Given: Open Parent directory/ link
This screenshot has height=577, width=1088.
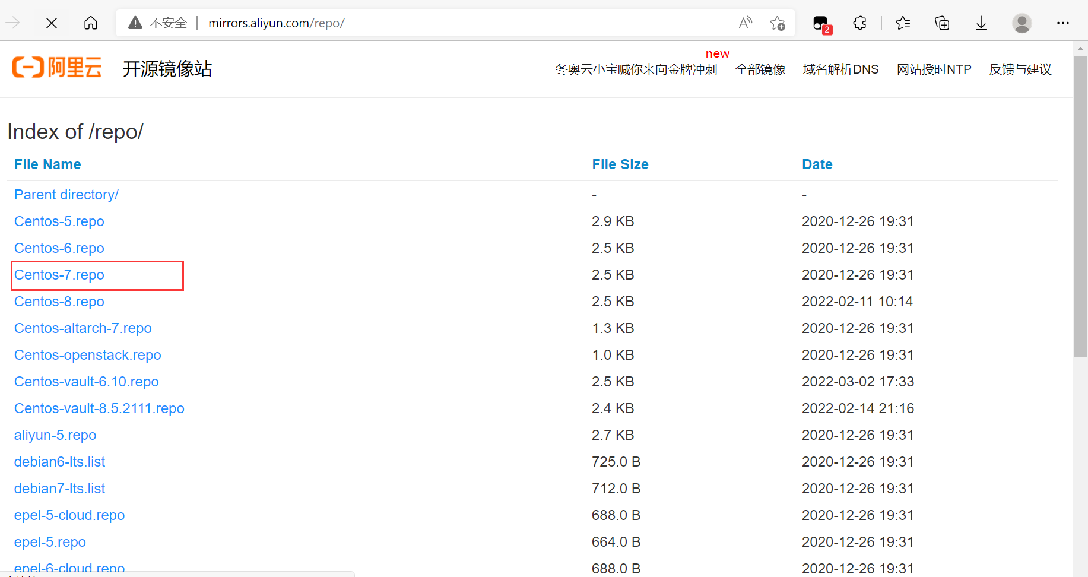Looking at the screenshot, I should [x=66, y=195].
